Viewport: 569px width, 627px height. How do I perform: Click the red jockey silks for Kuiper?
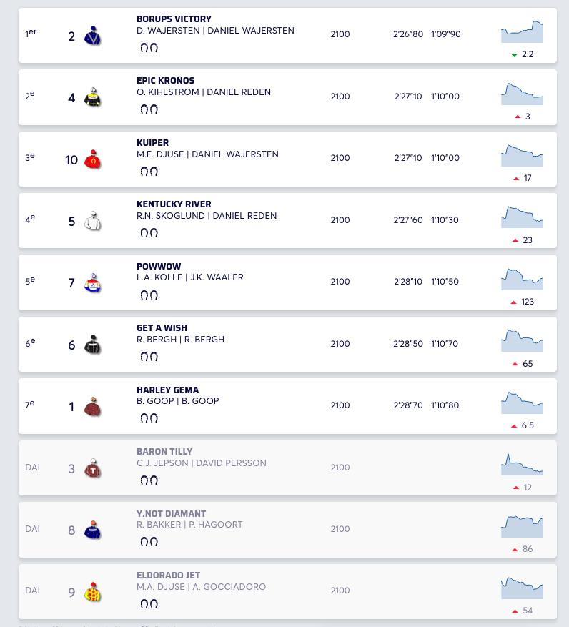point(92,159)
